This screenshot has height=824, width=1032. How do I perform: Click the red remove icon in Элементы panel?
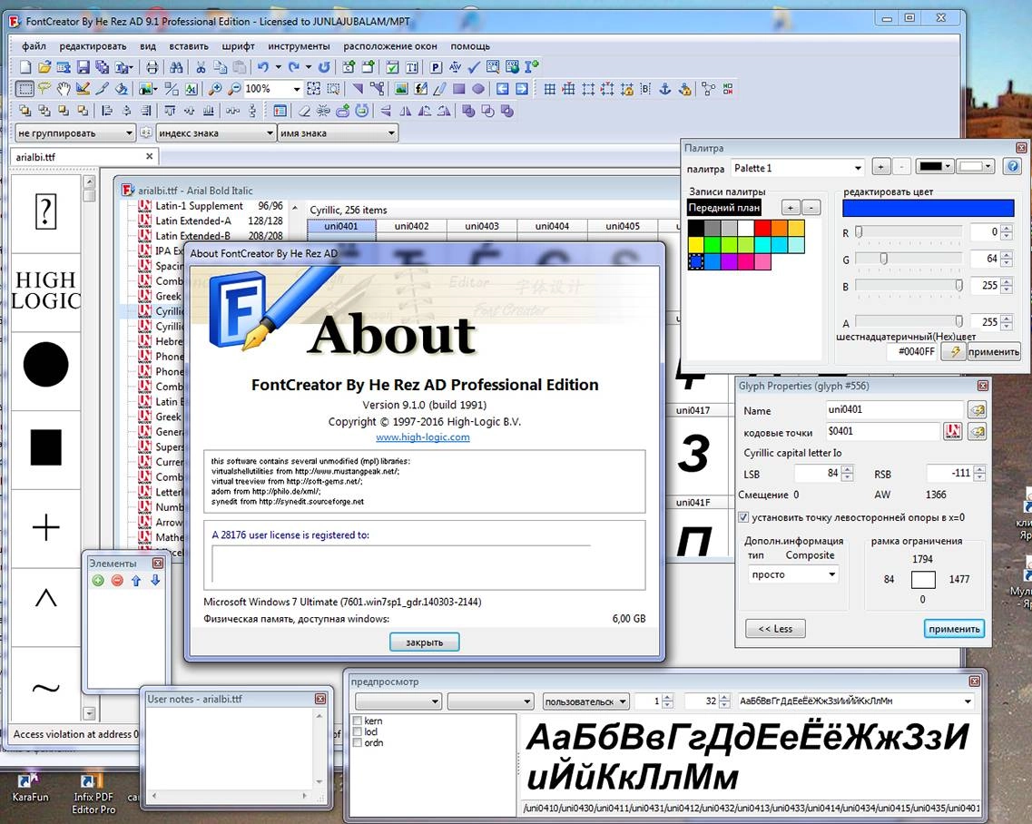tap(117, 581)
